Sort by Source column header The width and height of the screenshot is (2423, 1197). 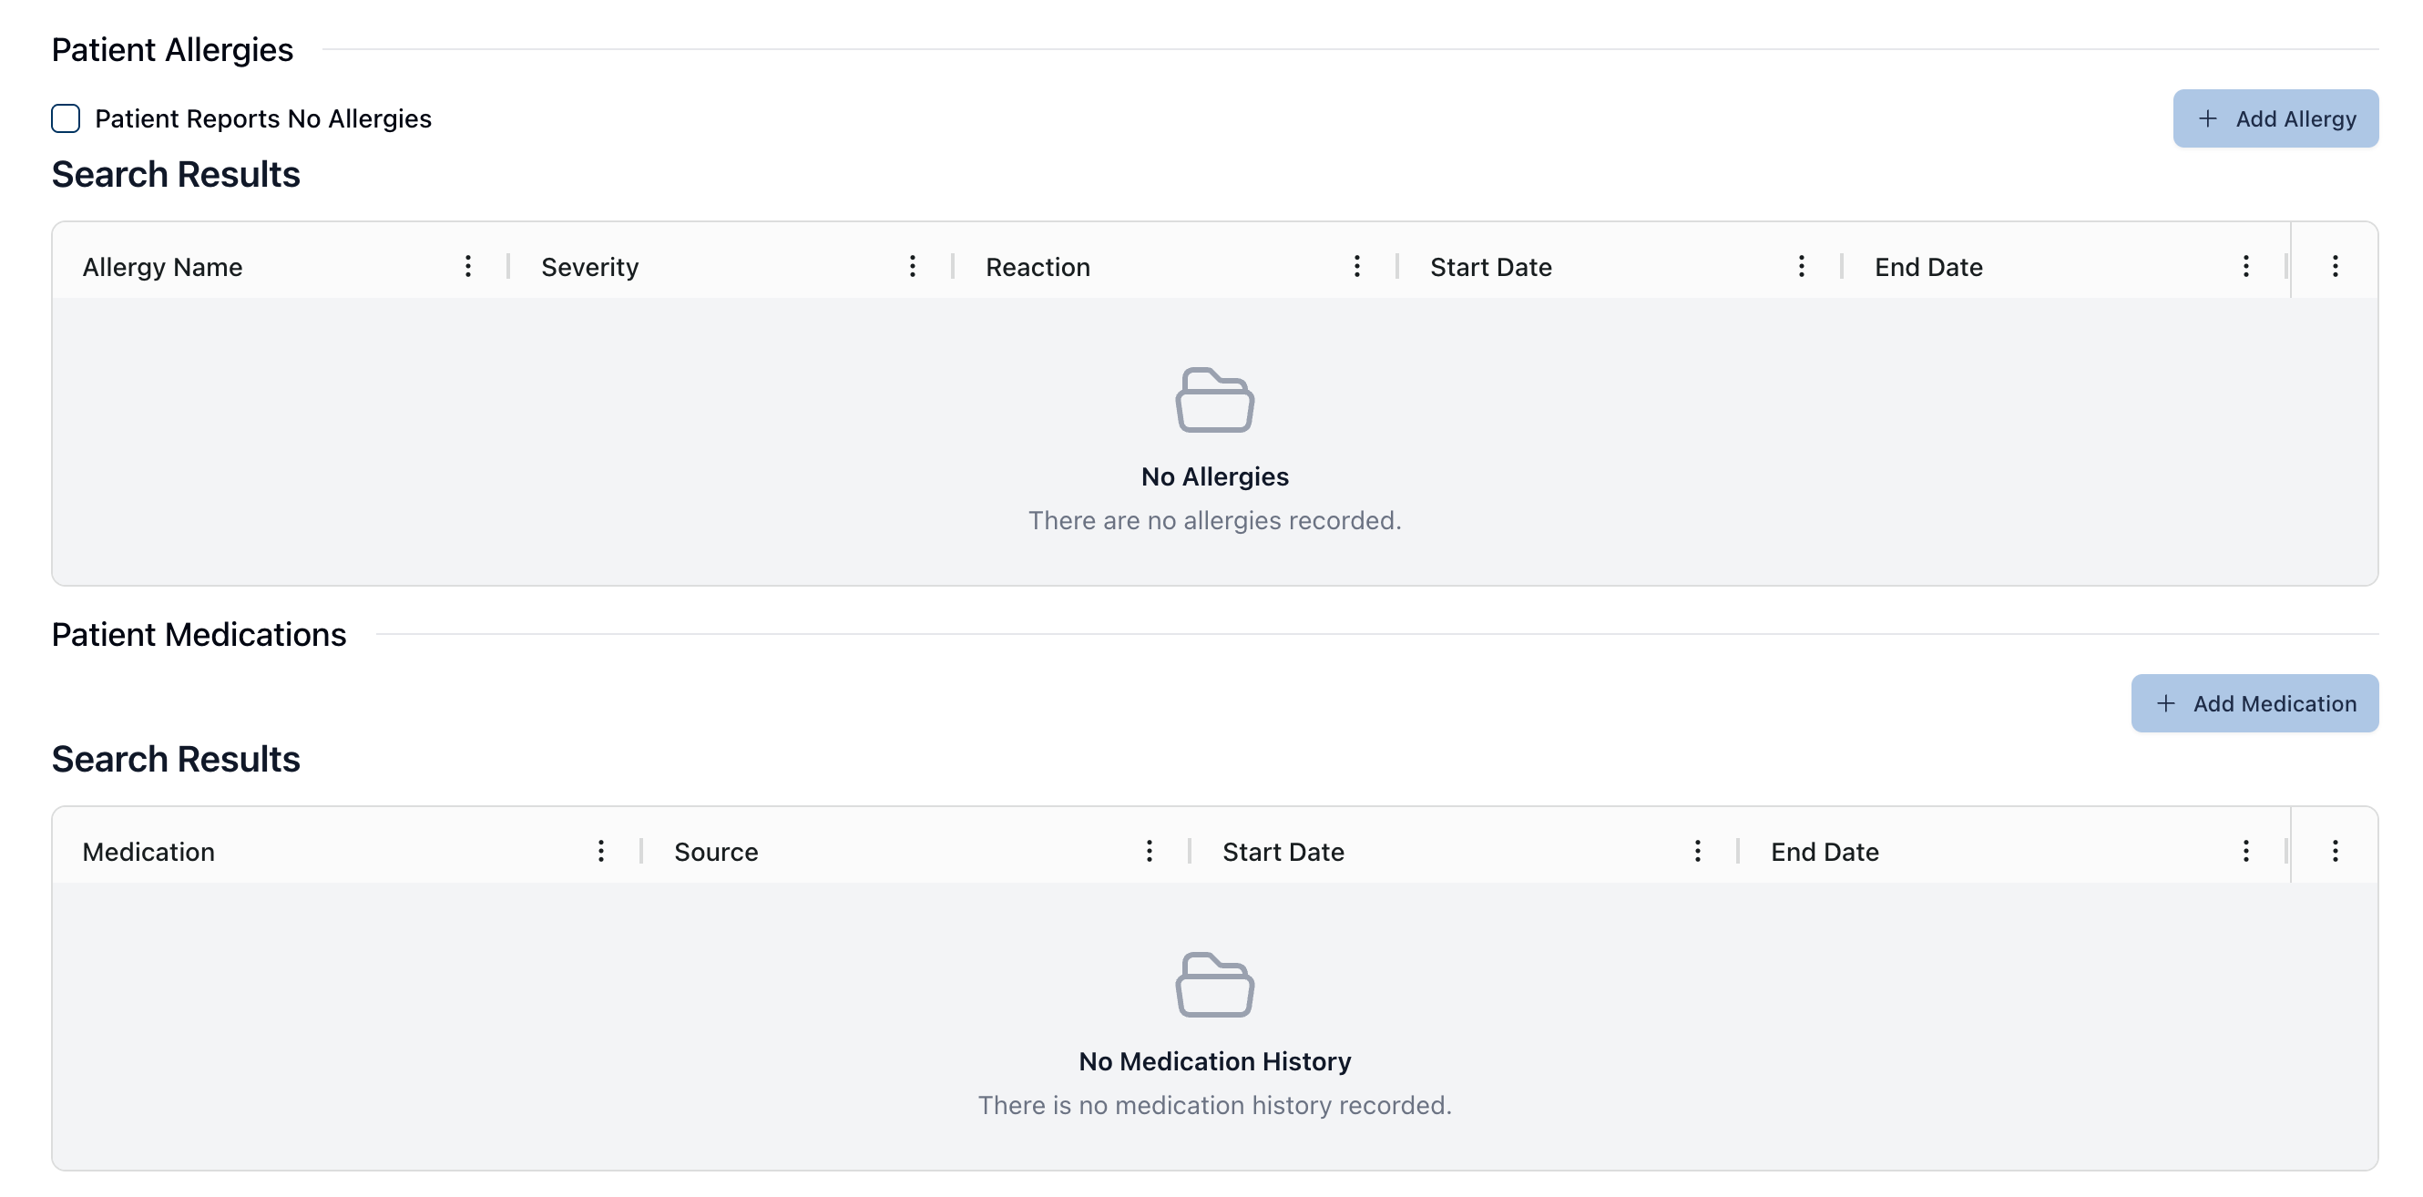coord(716,852)
